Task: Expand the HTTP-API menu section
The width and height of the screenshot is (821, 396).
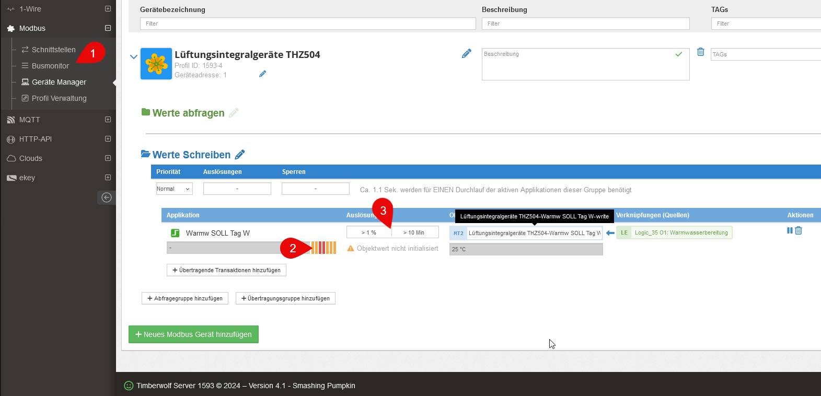Action: tap(108, 139)
